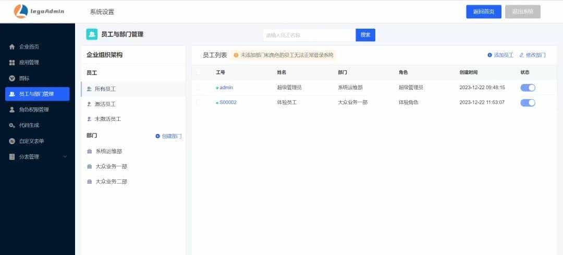Expand the 分表管理 chevron arrow
Image resolution: width=563 pixels, height=255 pixels.
(65, 156)
